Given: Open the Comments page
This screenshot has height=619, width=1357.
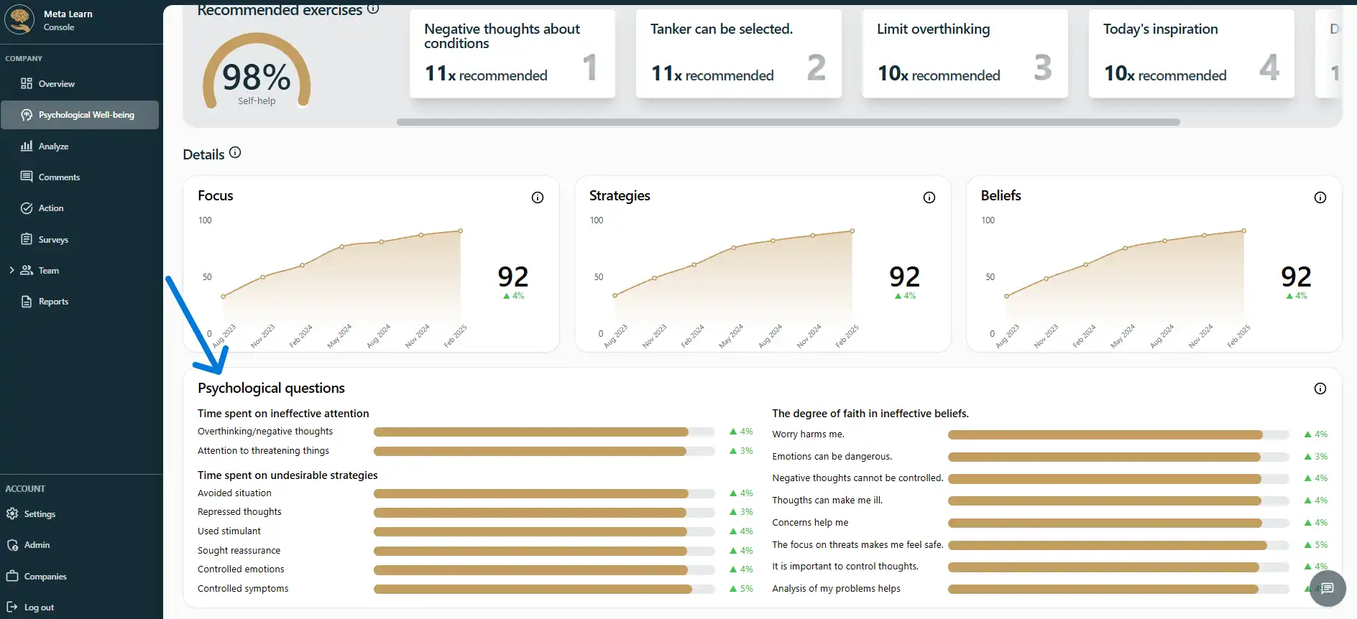Looking at the screenshot, I should coord(59,177).
